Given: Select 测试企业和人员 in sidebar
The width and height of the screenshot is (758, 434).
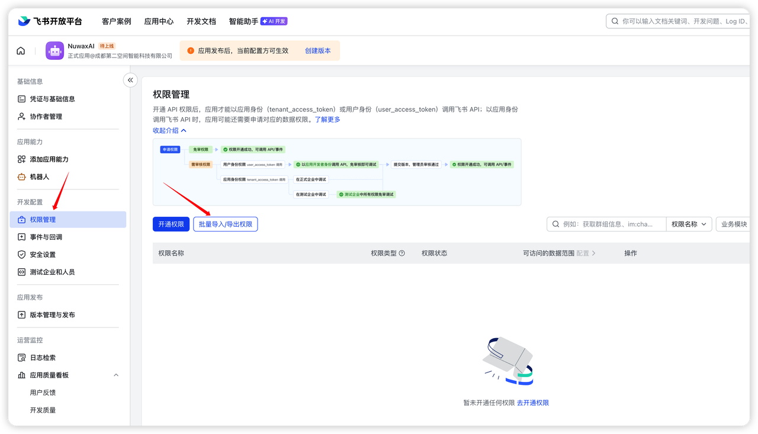Looking at the screenshot, I should tap(68, 272).
